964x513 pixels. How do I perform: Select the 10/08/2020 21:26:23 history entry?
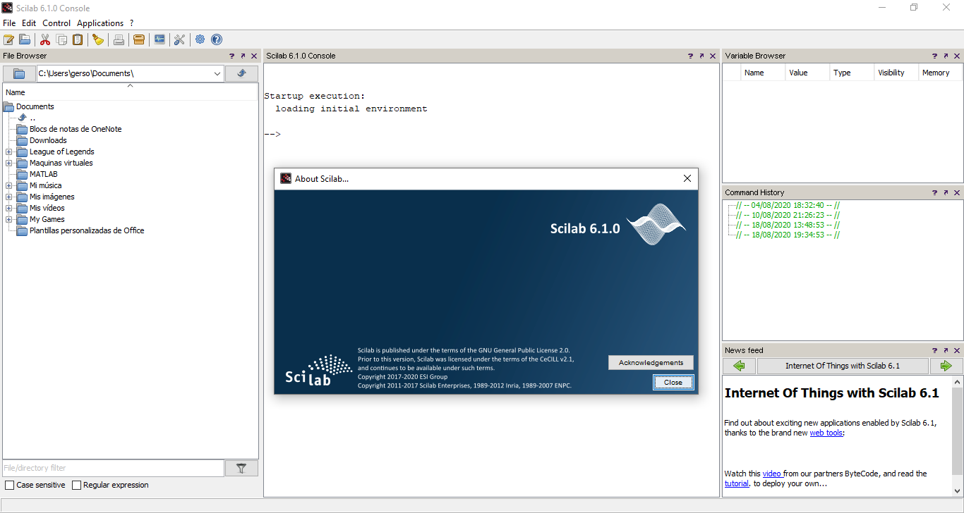(788, 215)
